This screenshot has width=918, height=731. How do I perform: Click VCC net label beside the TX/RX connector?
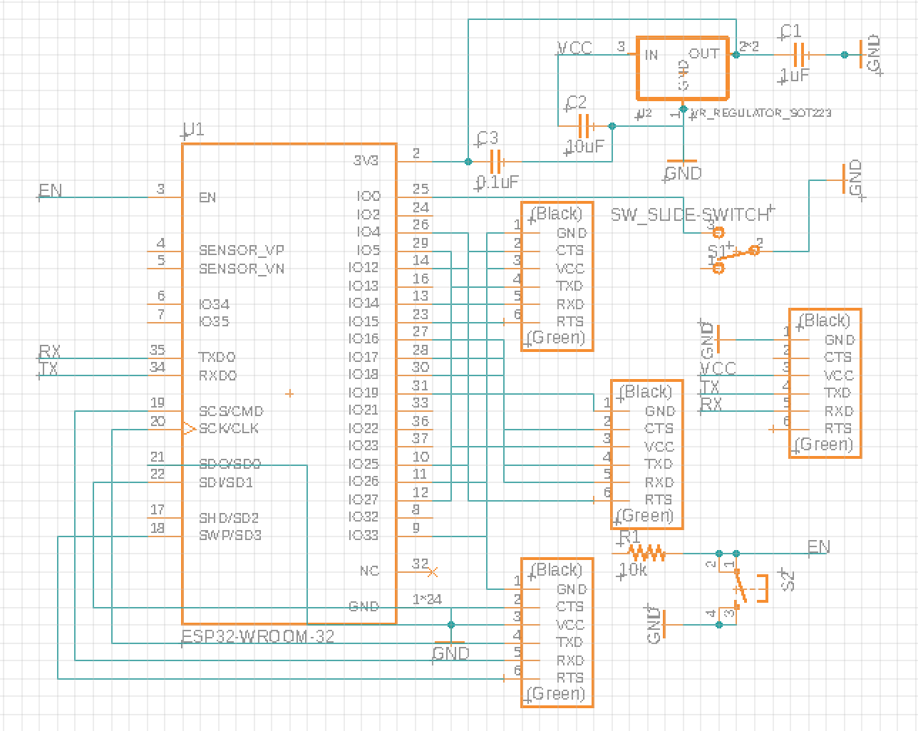(x=718, y=368)
